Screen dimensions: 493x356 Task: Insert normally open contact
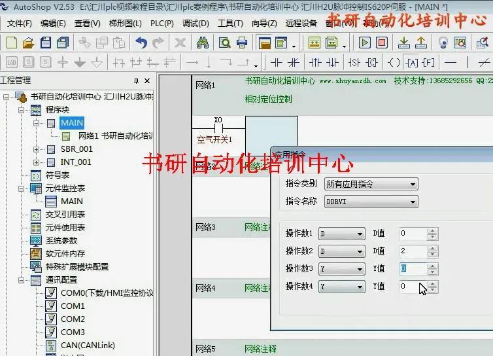click(x=277, y=63)
